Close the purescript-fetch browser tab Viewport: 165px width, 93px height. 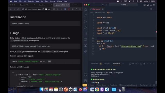[x=68, y=5]
